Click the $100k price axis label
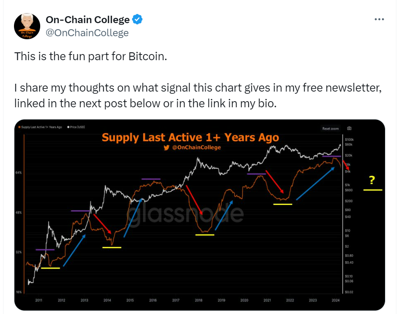 (350, 139)
